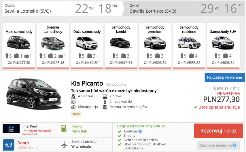Select the Samochody SUV category
This screenshot has width=246, height=152.
[x=223, y=45]
